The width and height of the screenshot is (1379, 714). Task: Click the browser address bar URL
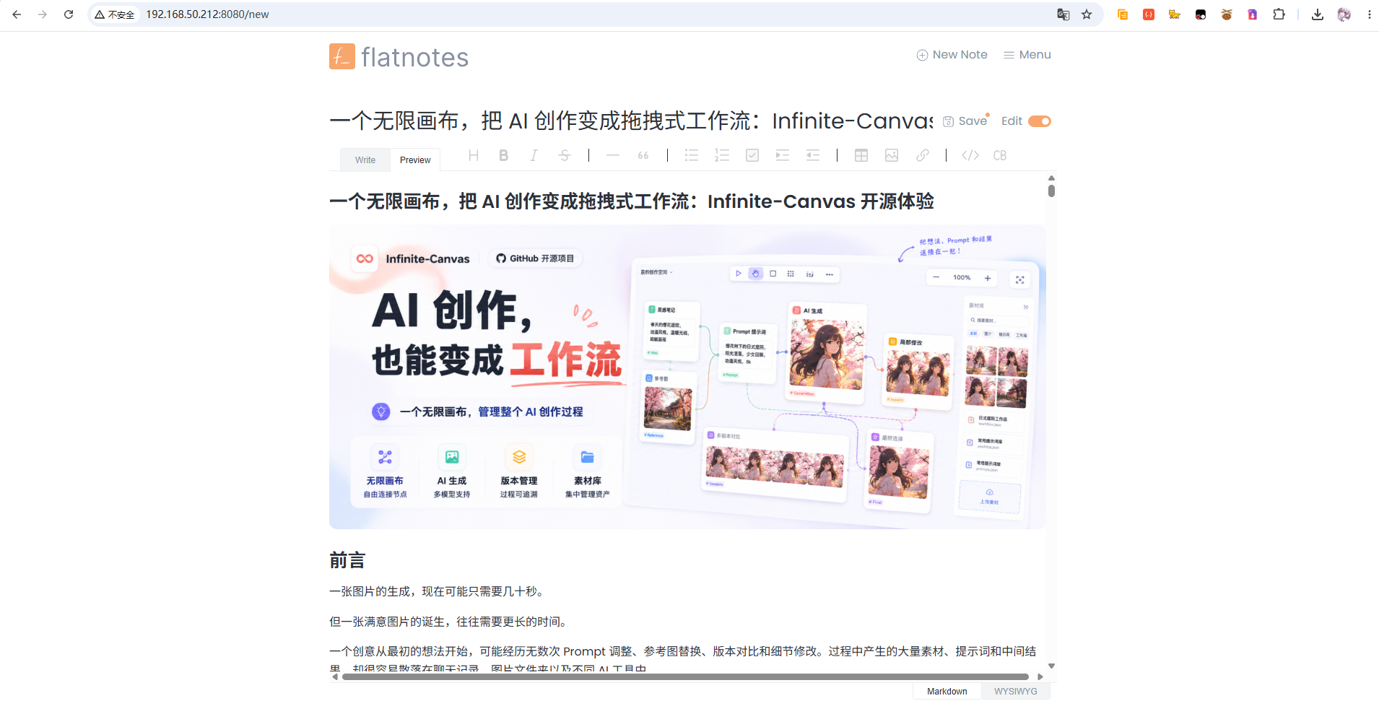[207, 14]
